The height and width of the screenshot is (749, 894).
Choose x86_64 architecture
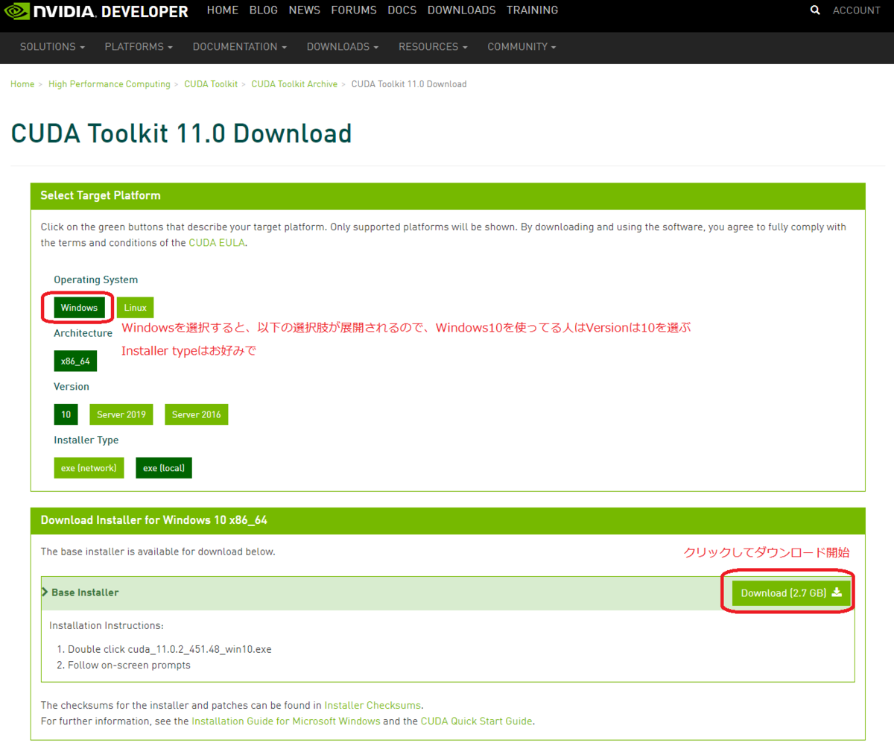pos(75,361)
